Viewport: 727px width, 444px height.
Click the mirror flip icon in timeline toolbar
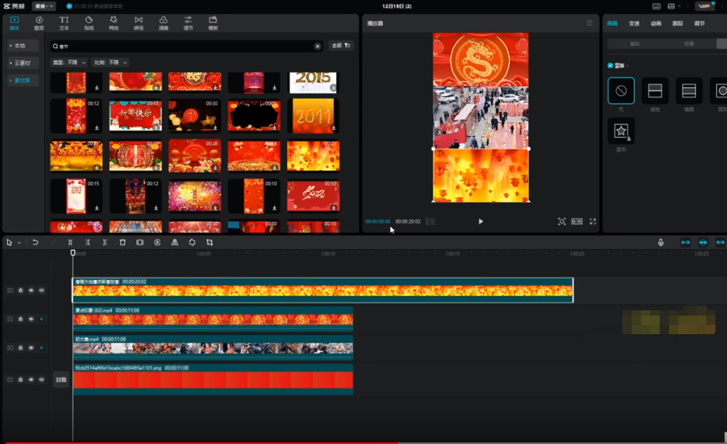(174, 242)
